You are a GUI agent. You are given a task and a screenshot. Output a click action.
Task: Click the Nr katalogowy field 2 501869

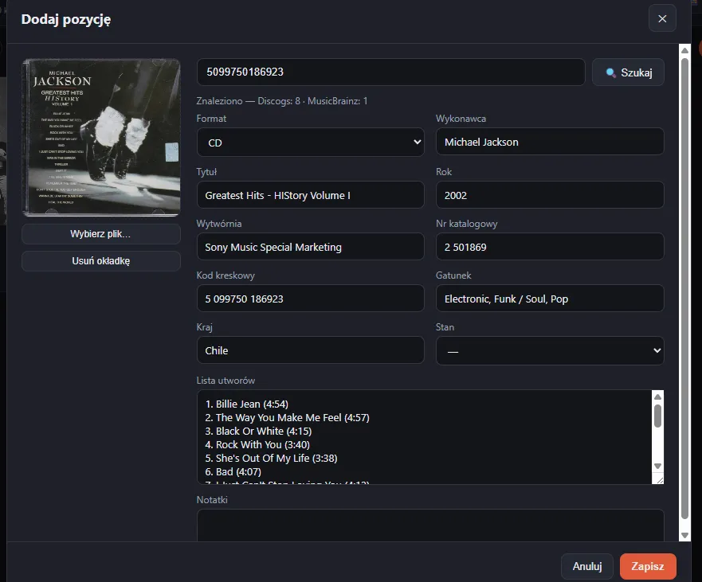[549, 247]
